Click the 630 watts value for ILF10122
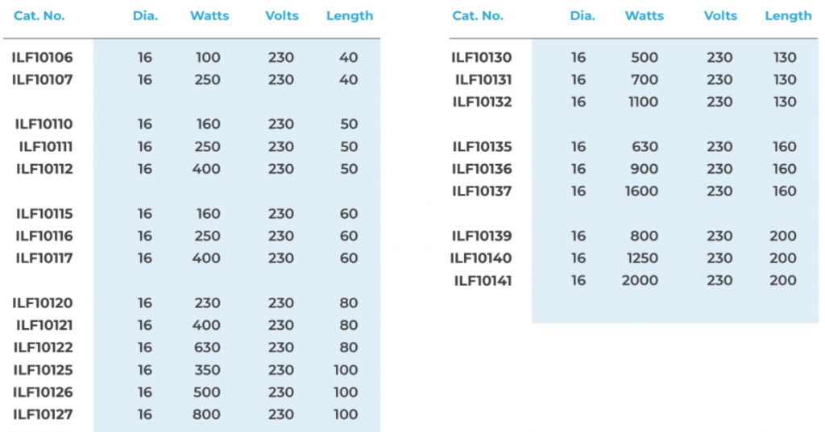The height and width of the screenshot is (432, 825). (x=207, y=348)
